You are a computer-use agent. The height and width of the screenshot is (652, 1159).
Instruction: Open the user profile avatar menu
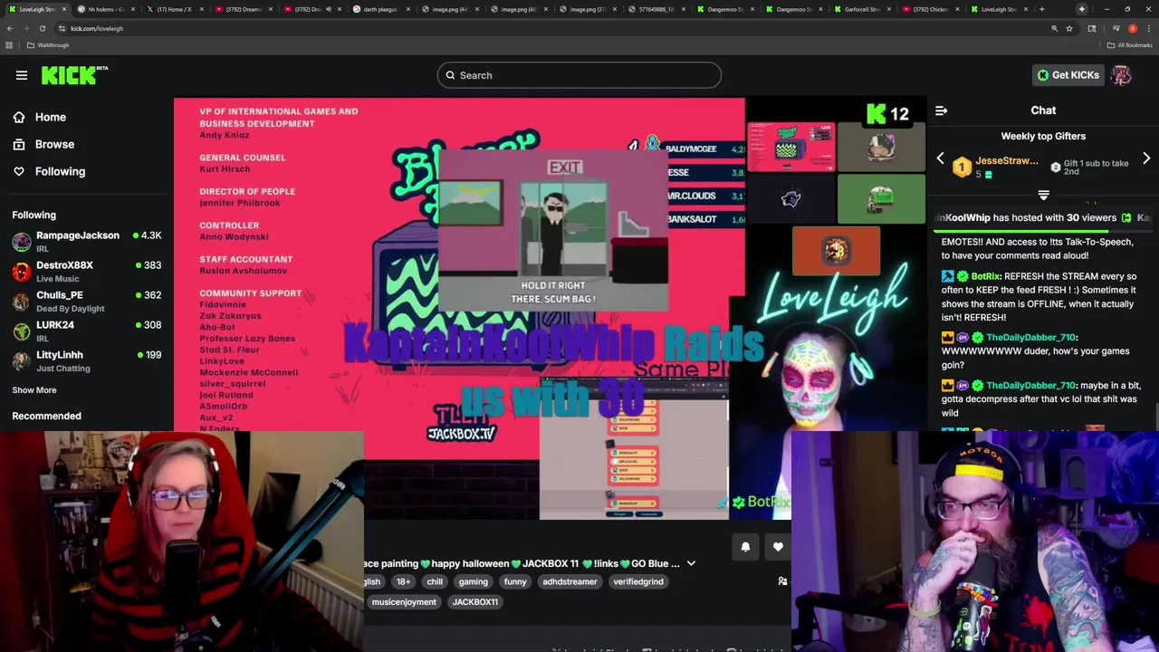tap(1121, 75)
